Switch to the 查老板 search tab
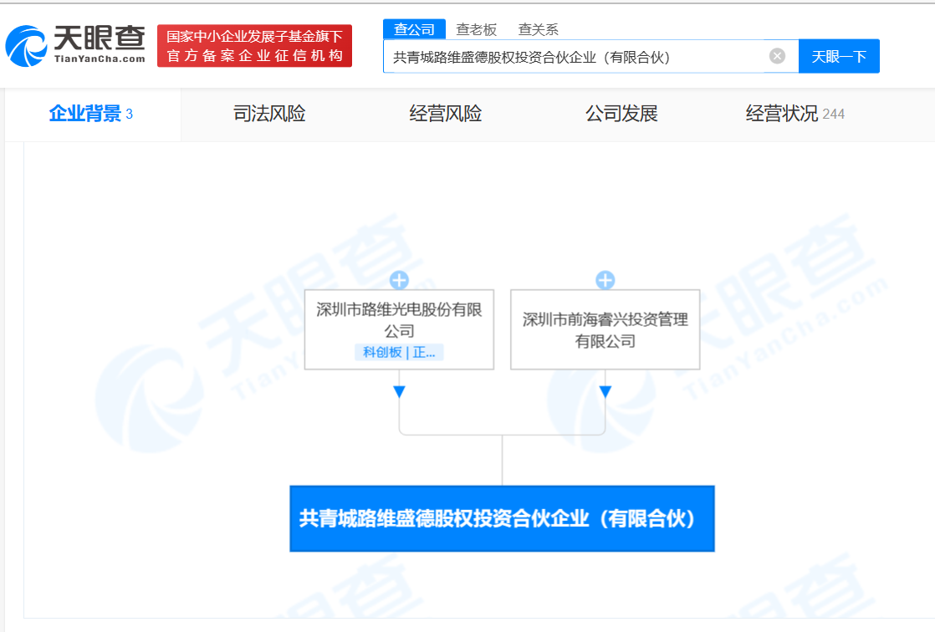 477,29
